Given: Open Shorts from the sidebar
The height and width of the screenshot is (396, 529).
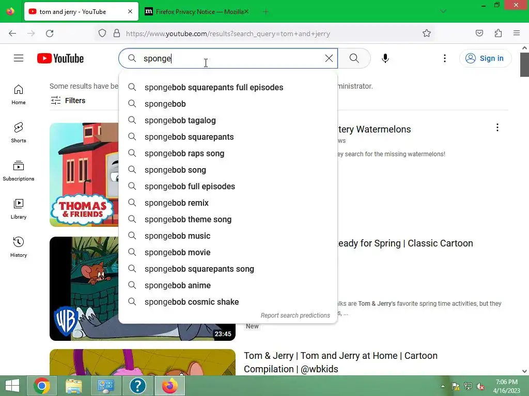Looking at the screenshot, I should point(19,133).
